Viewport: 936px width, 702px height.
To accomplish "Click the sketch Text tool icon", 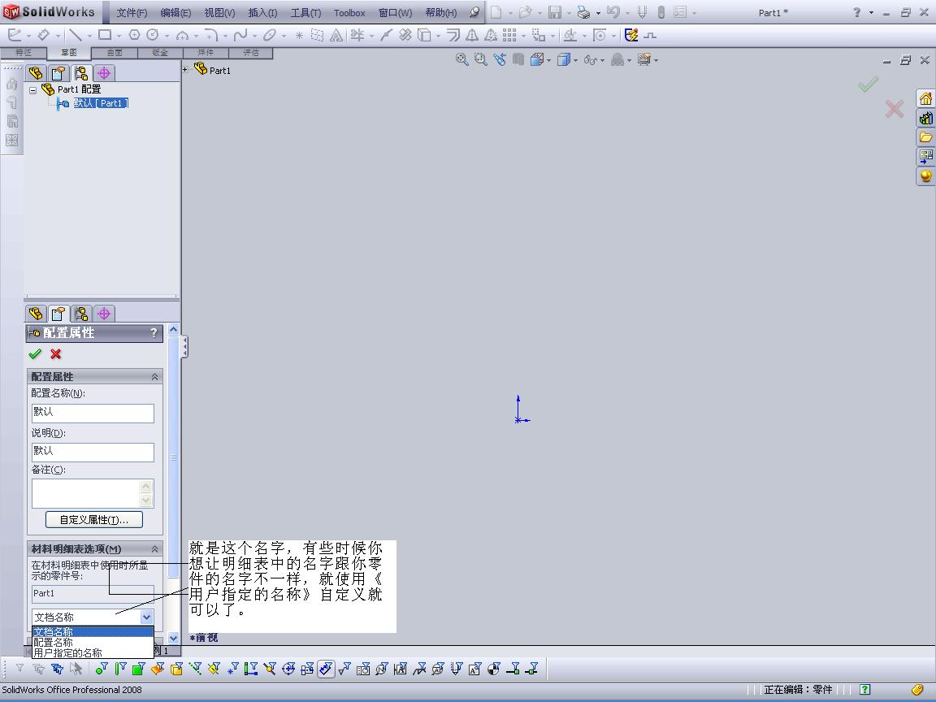I will coord(336,35).
